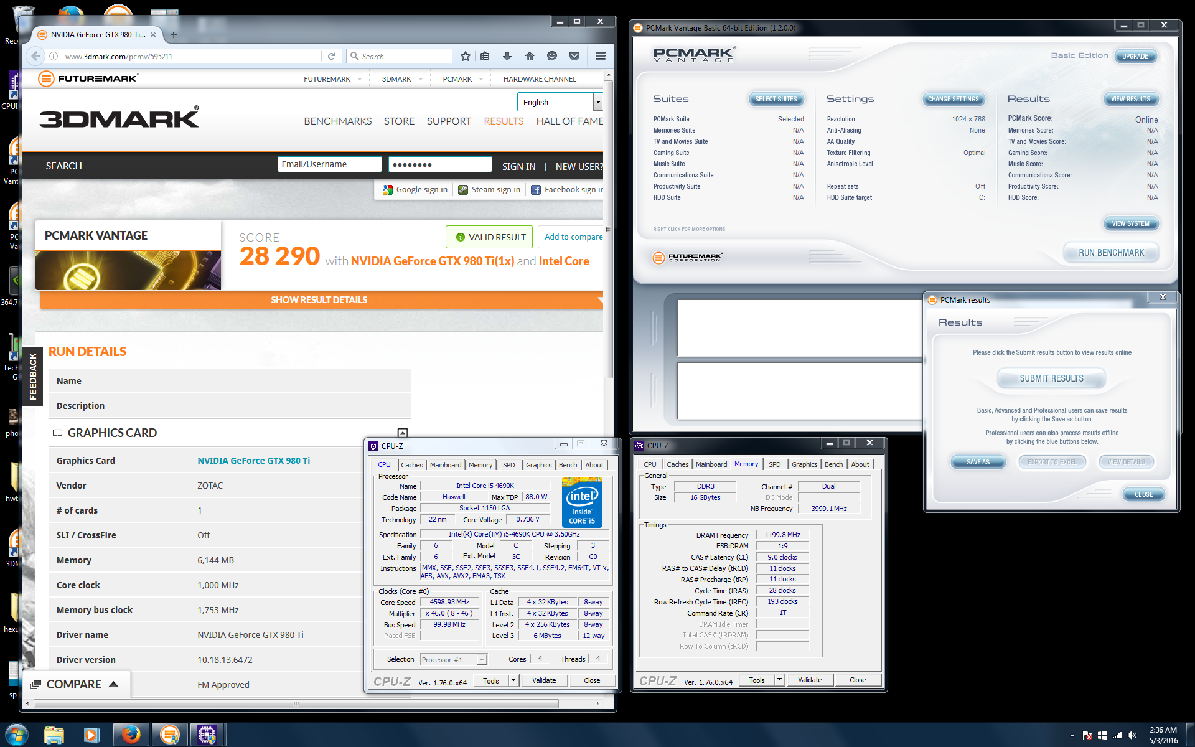Click the site information icon in address bar
The width and height of the screenshot is (1195, 747).
[54, 56]
